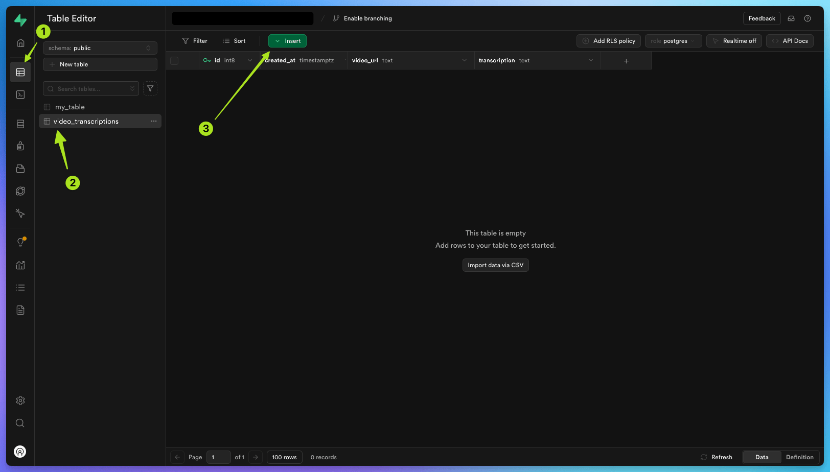Screen dimensions: 830x472
Task: Open the SQL Editor sidebar icon
Action: pos(20,95)
